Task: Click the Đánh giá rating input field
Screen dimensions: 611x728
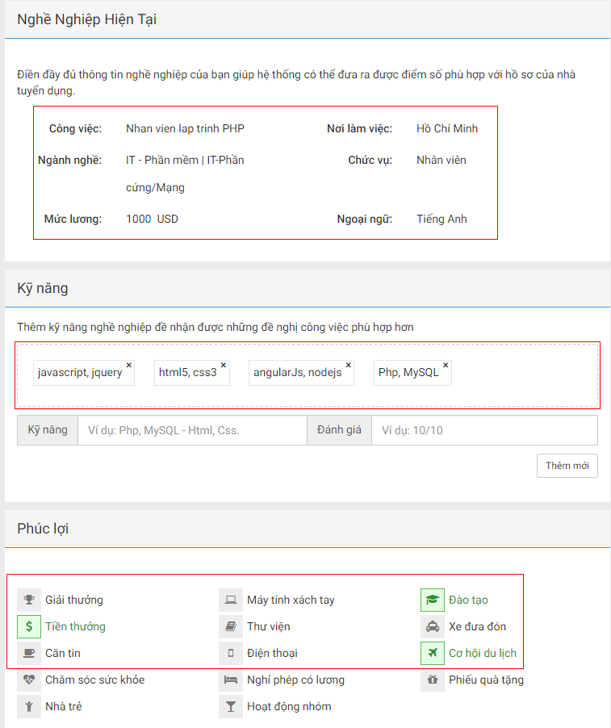Action: tap(484, 430)
